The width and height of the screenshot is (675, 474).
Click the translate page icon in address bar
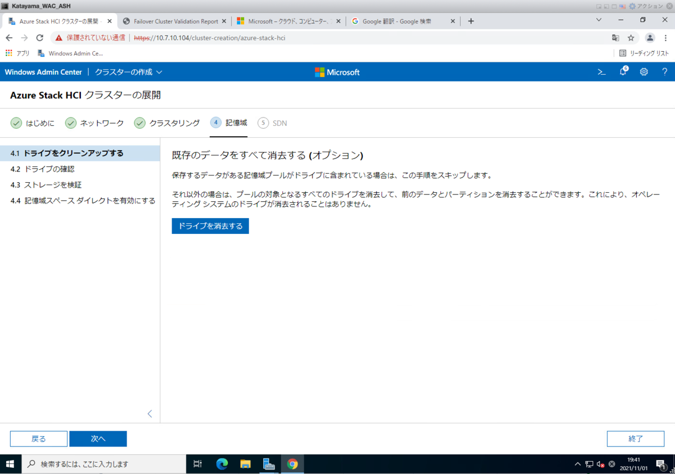pyautogui.click(x=615, y=38)
